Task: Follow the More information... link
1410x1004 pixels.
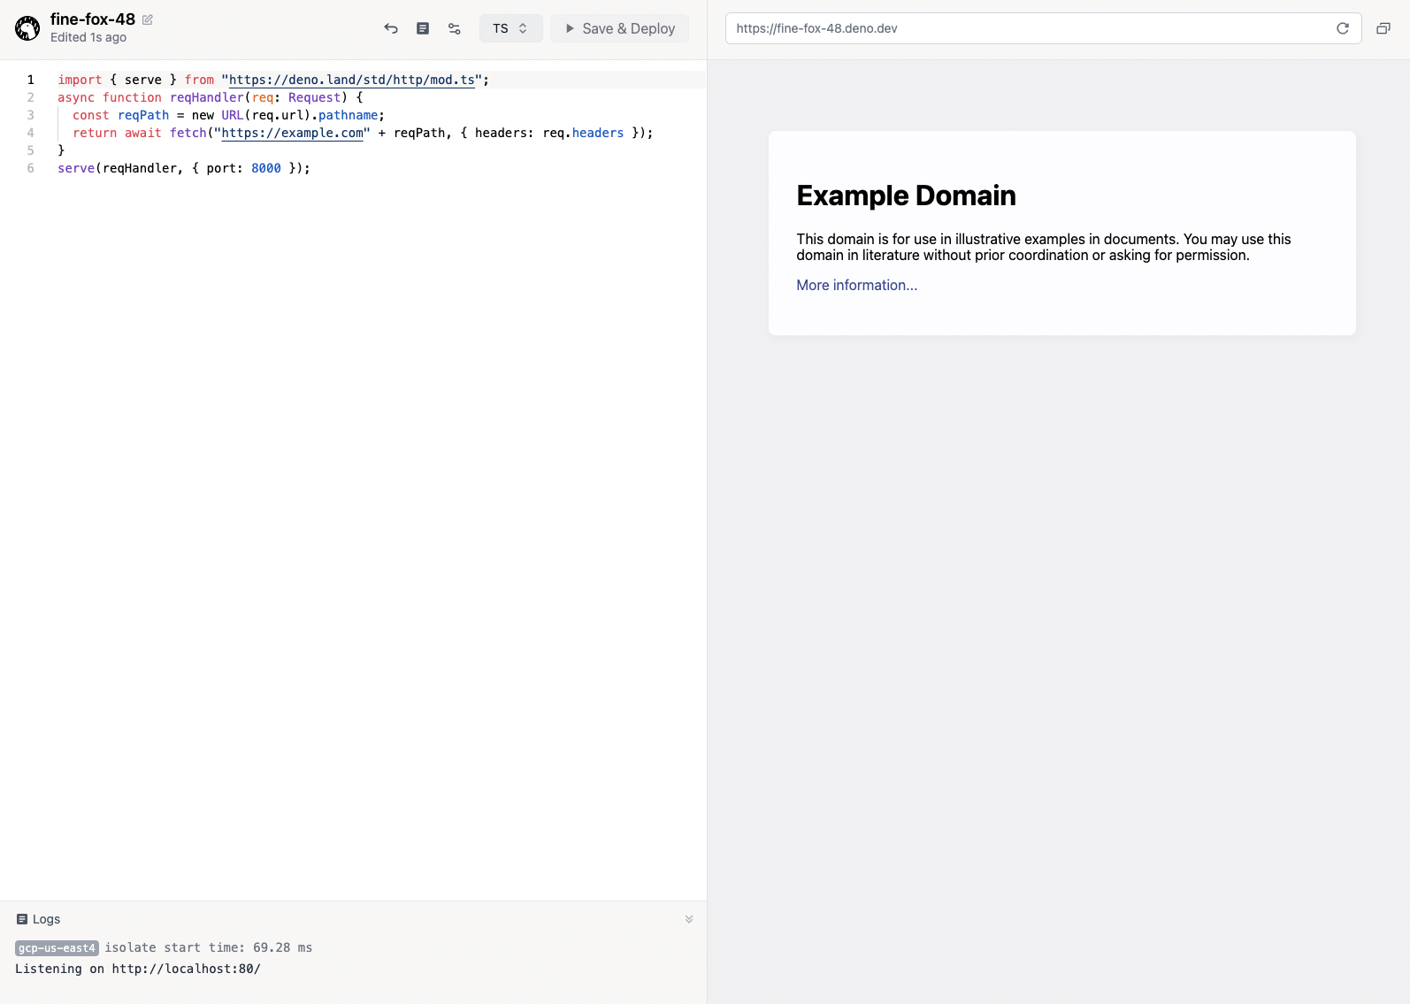Action: pyautogui.click(x=856, y=285)
